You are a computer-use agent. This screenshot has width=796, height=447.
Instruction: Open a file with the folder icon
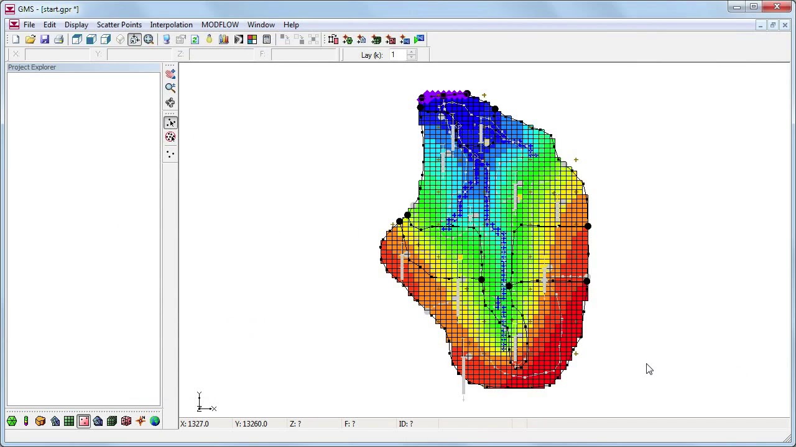(x=30, y=40)
